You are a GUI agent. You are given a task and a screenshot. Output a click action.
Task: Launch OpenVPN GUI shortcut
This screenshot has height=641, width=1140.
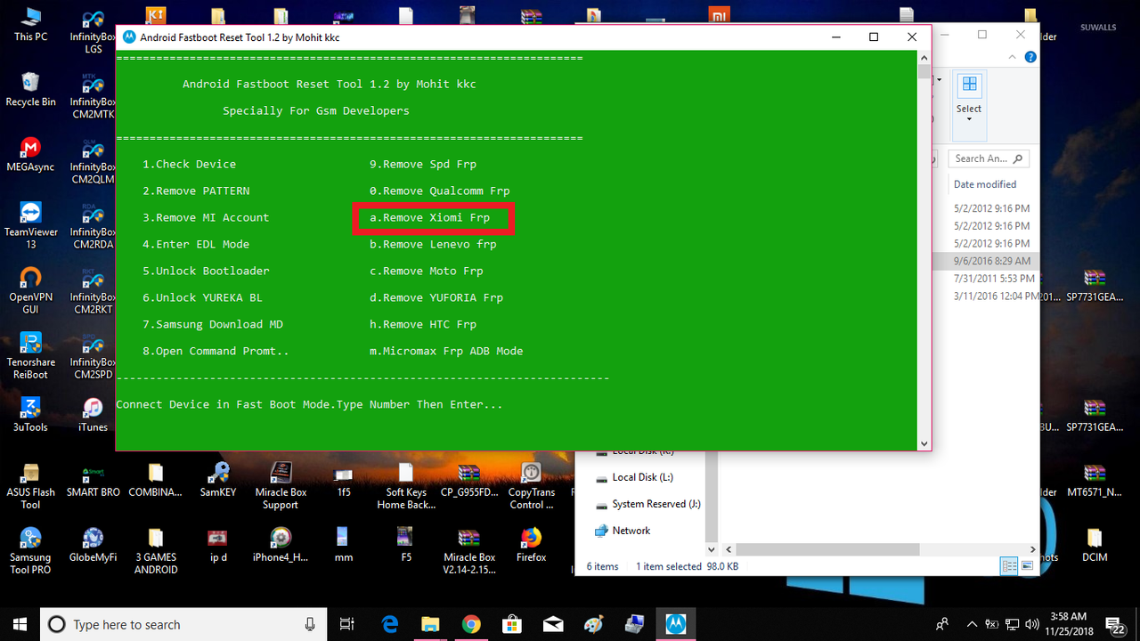pyautogui.click(x=30, y=289)
